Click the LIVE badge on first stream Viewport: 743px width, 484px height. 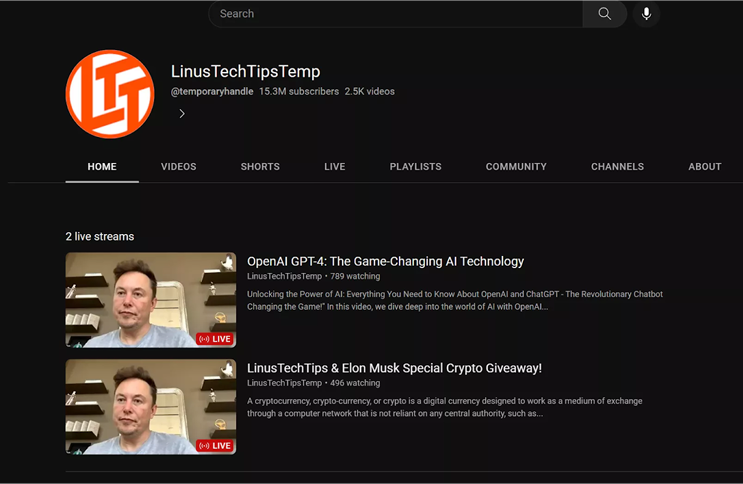(215, 339)
